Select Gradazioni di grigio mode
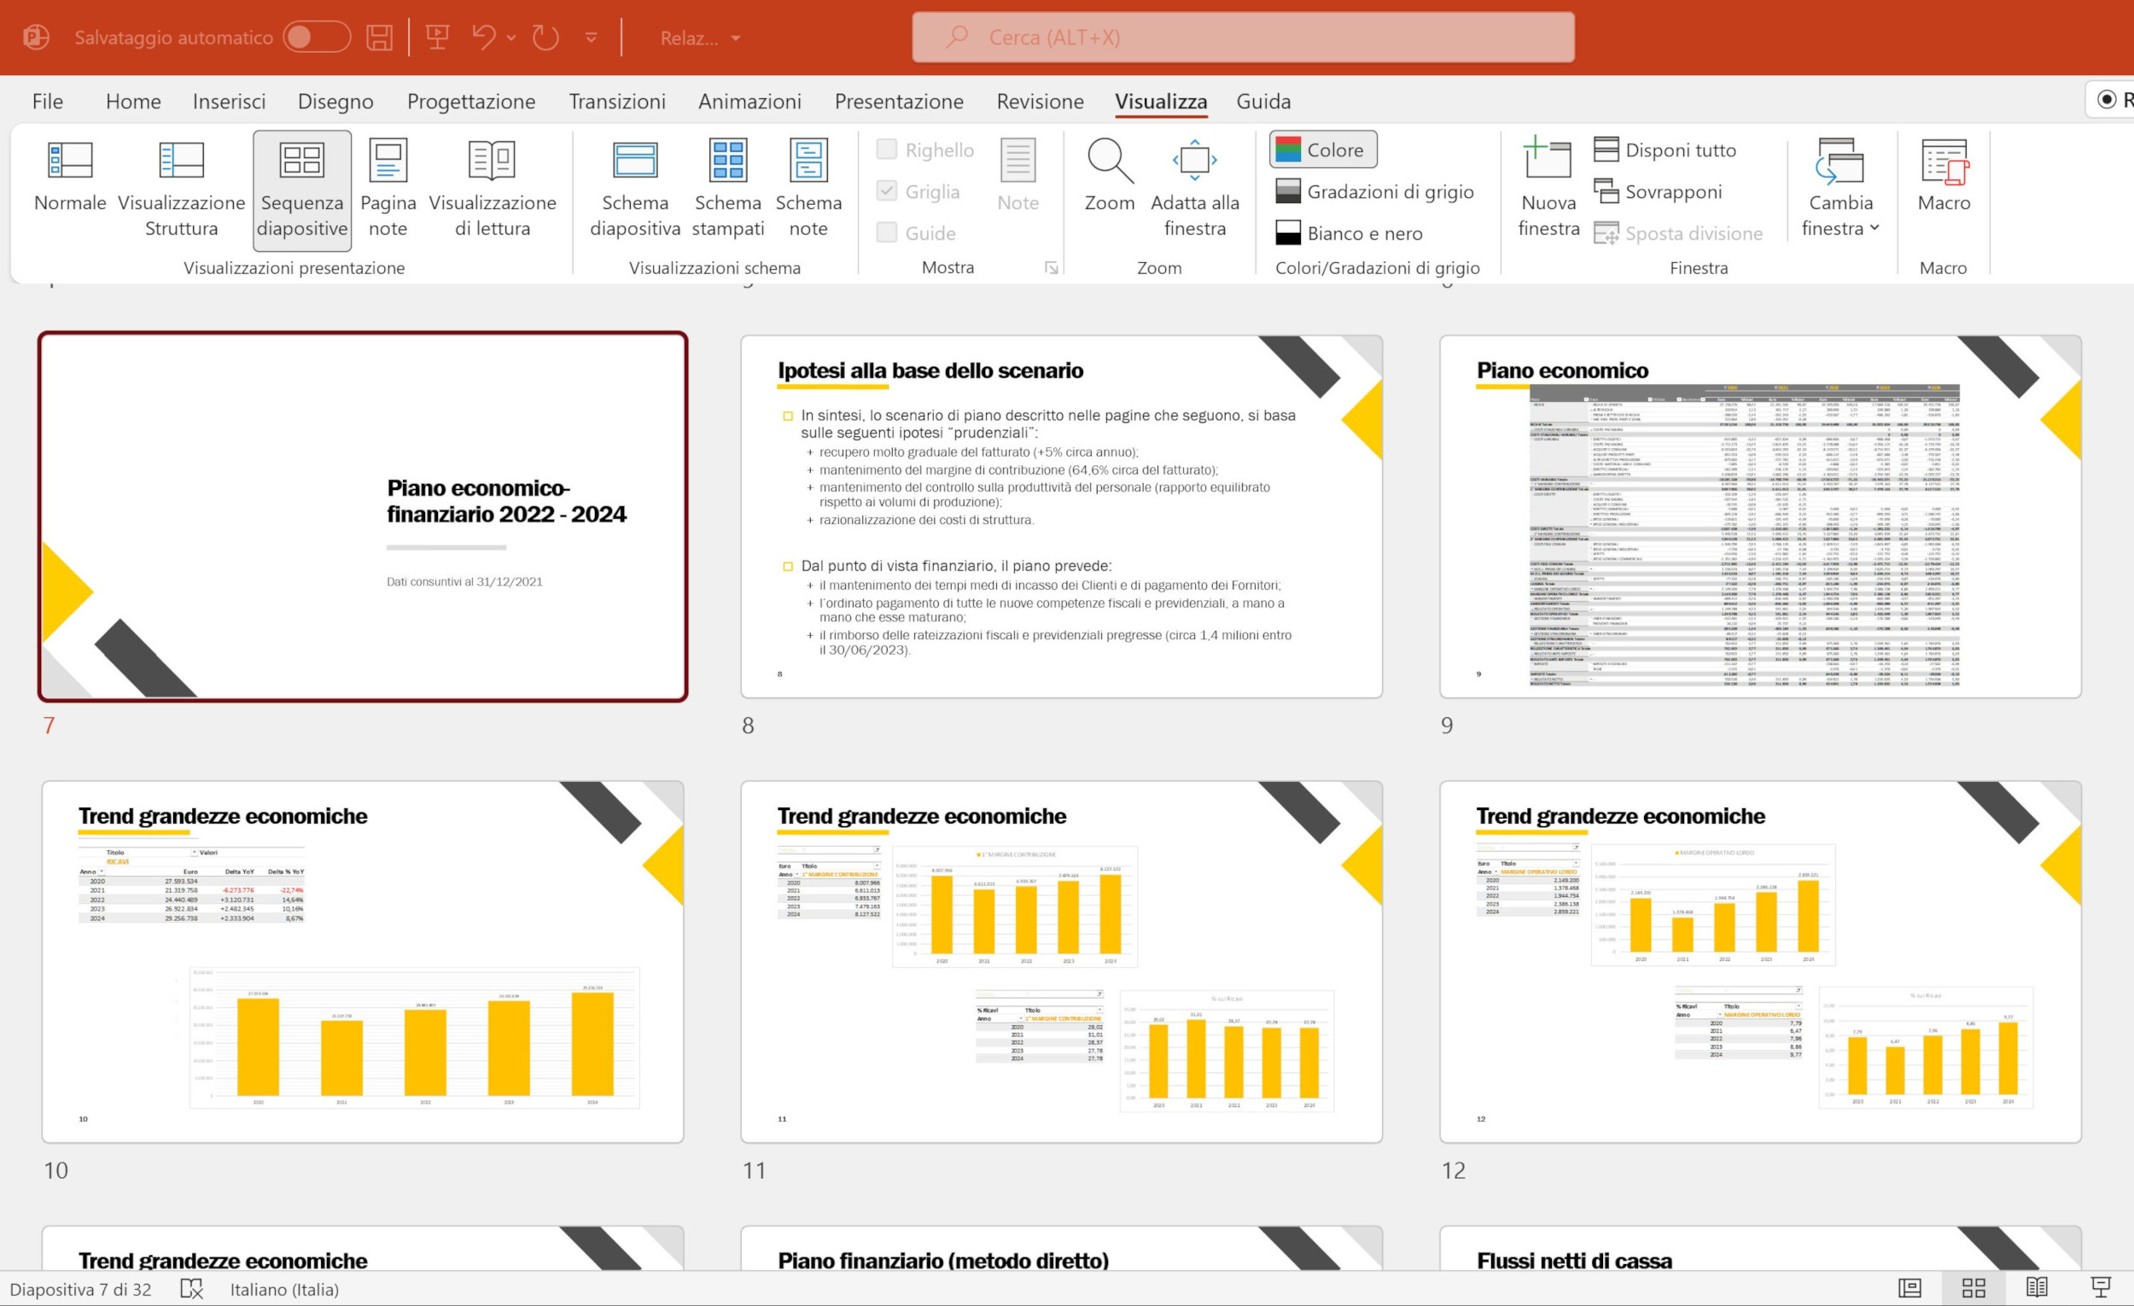The width and height of the screenshot is (2134, 1306). pos(1374,191)
